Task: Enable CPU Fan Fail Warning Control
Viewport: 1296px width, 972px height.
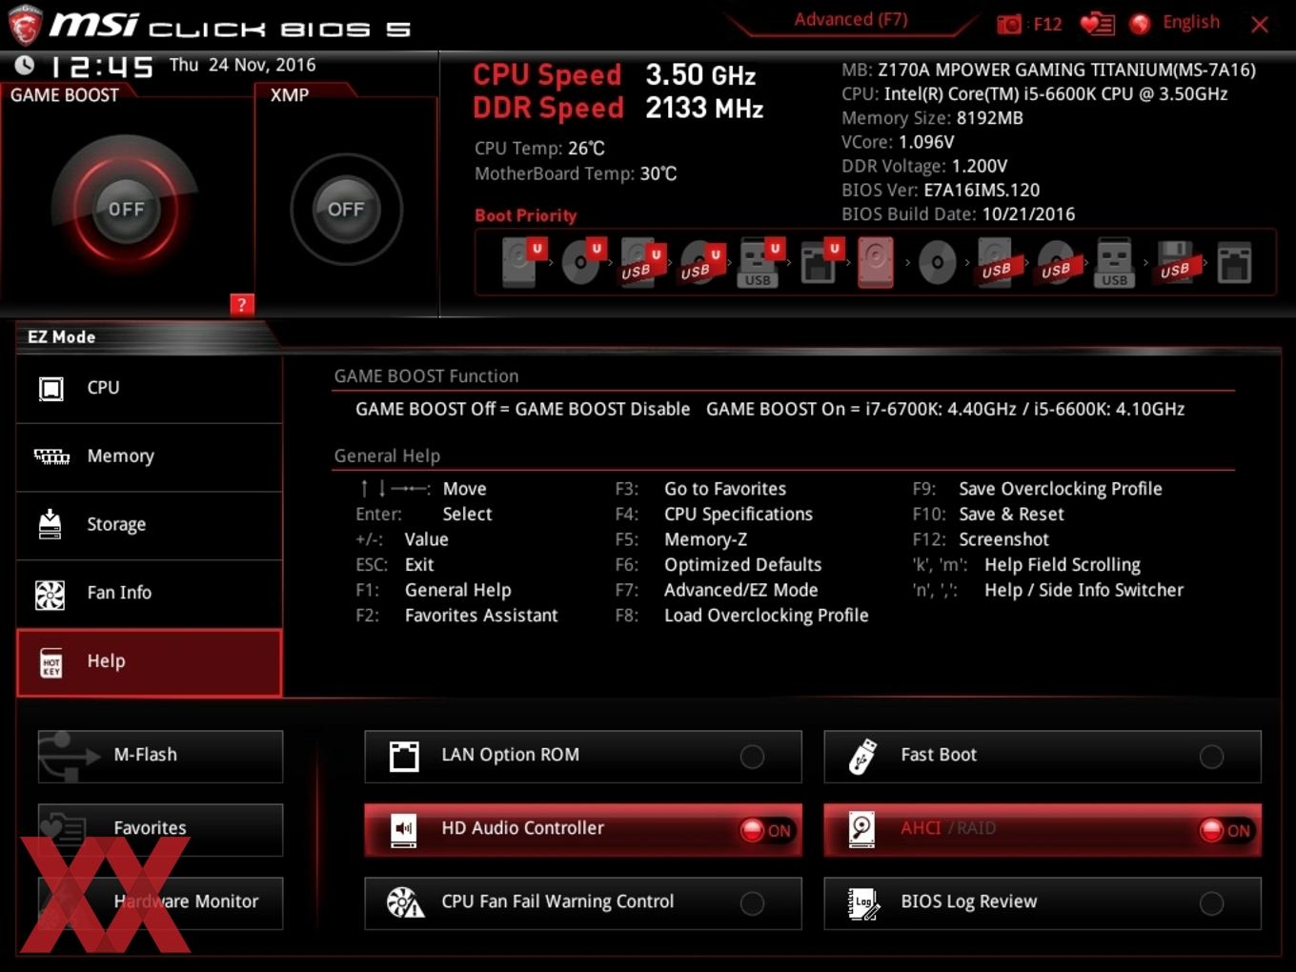Action: click(x=583, y=902)
